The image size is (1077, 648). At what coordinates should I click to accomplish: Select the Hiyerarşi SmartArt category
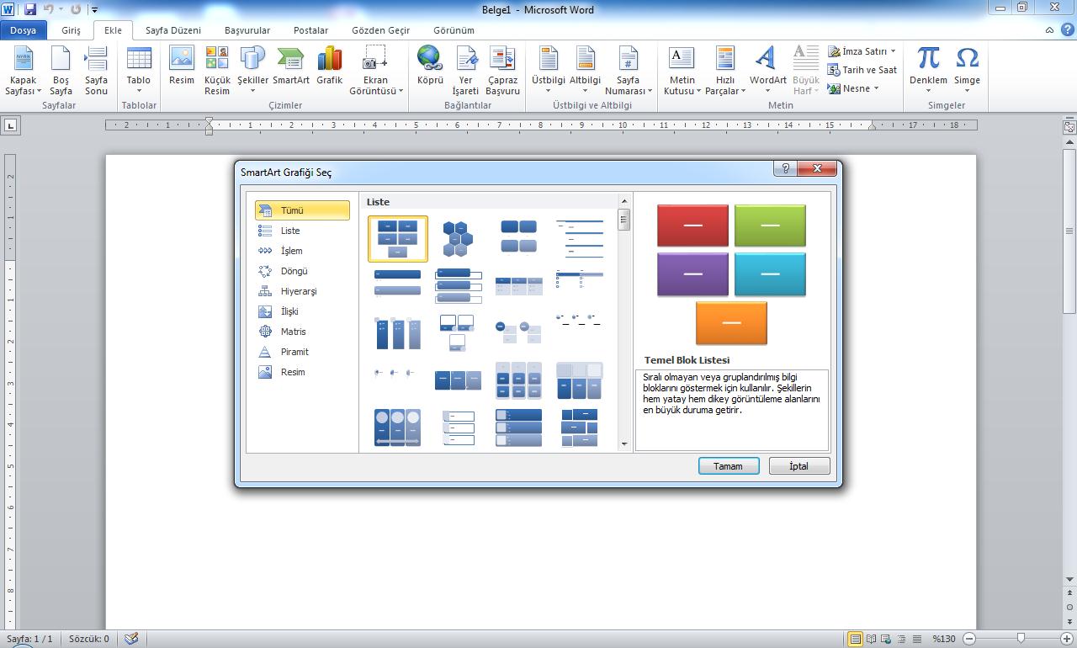tap(302, 291)
